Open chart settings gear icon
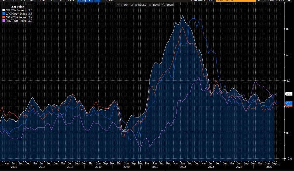The height and width of the screenshot is (171, 294). coord(290,1)
